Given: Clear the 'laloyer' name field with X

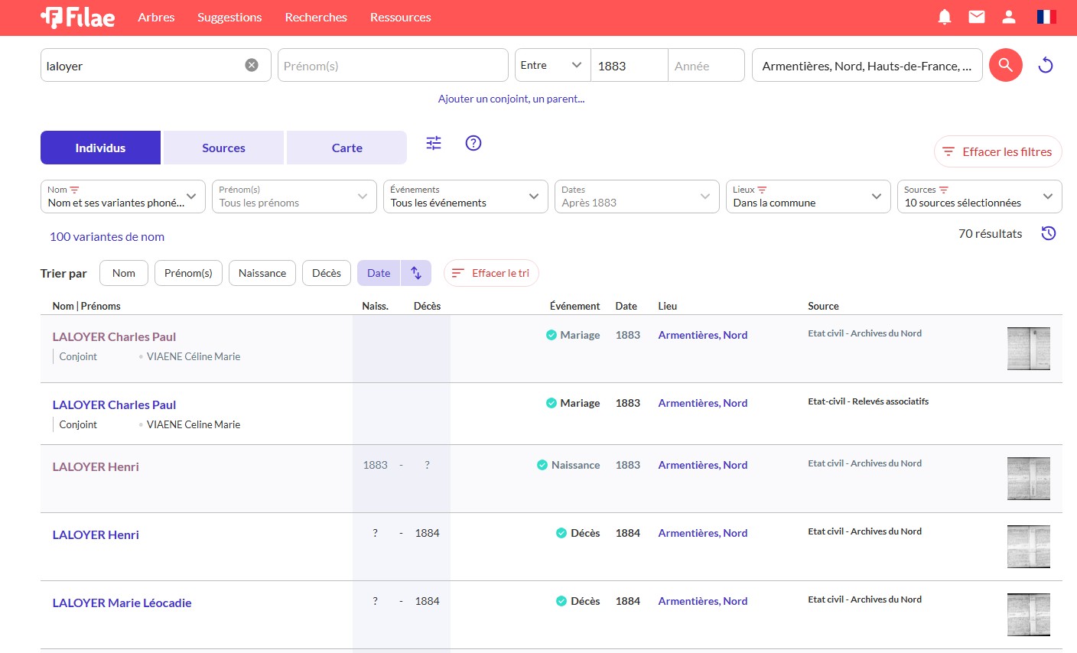Looking at the screenshot, I should tap(252, 65).
